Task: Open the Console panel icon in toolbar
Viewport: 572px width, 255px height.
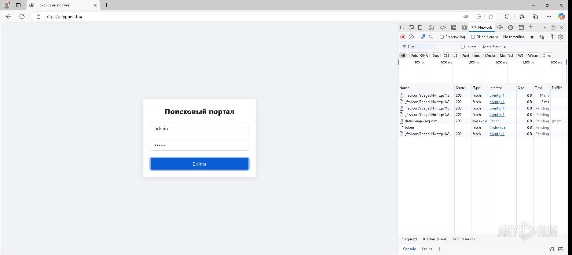Action: [454, 27]
